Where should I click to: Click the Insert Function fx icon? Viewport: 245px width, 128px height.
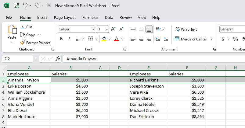click(58, 59)
